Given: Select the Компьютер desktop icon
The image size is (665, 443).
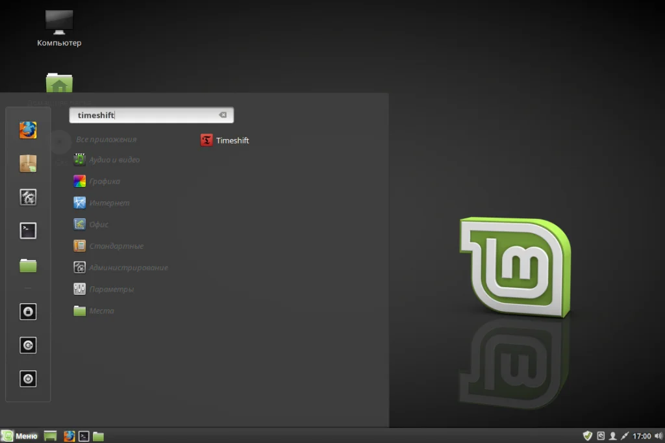Looking at the screenshot, I should [59, 28].
